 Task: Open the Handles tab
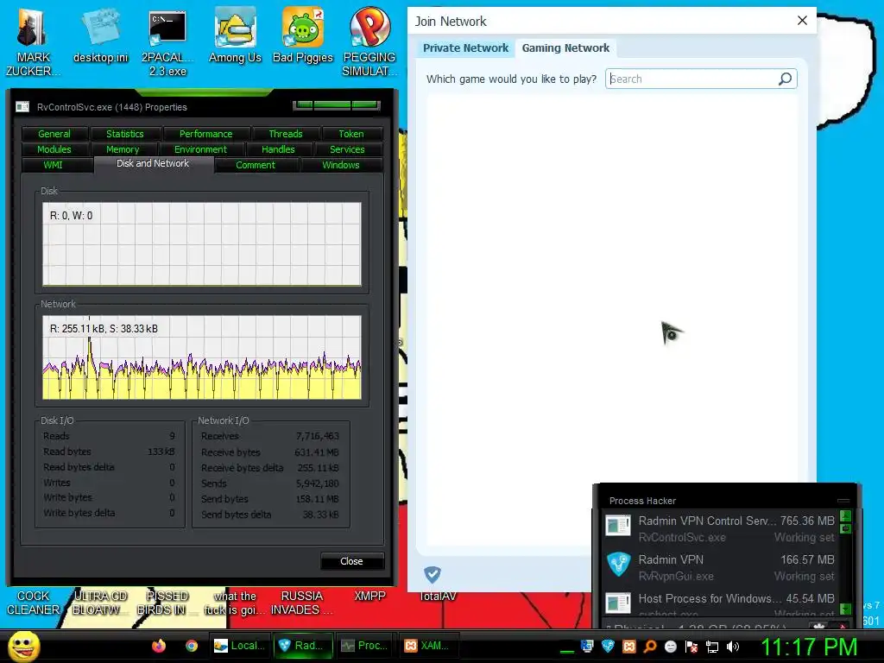click(x=278, y=149)
